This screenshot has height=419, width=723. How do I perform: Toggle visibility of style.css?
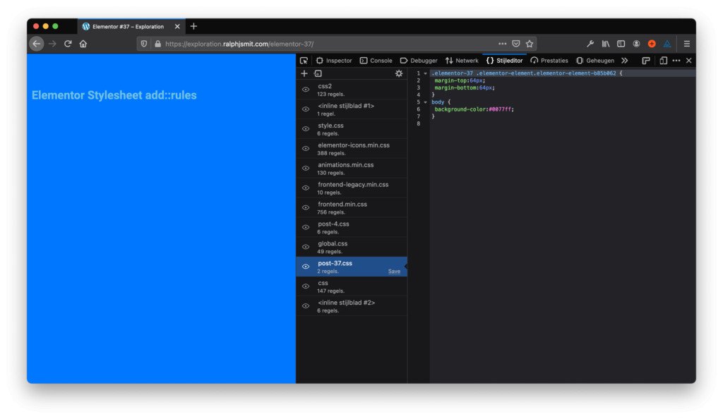click(306, 128)
